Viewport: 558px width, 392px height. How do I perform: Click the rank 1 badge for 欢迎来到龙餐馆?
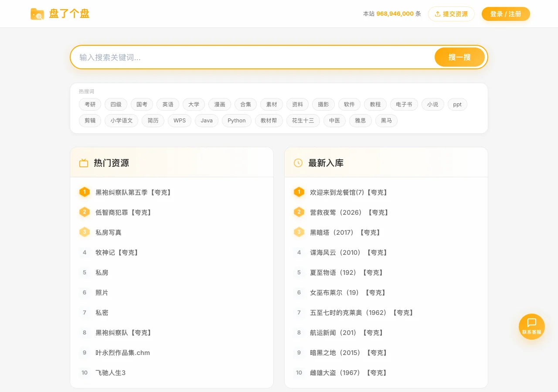(x=299, y=192)
